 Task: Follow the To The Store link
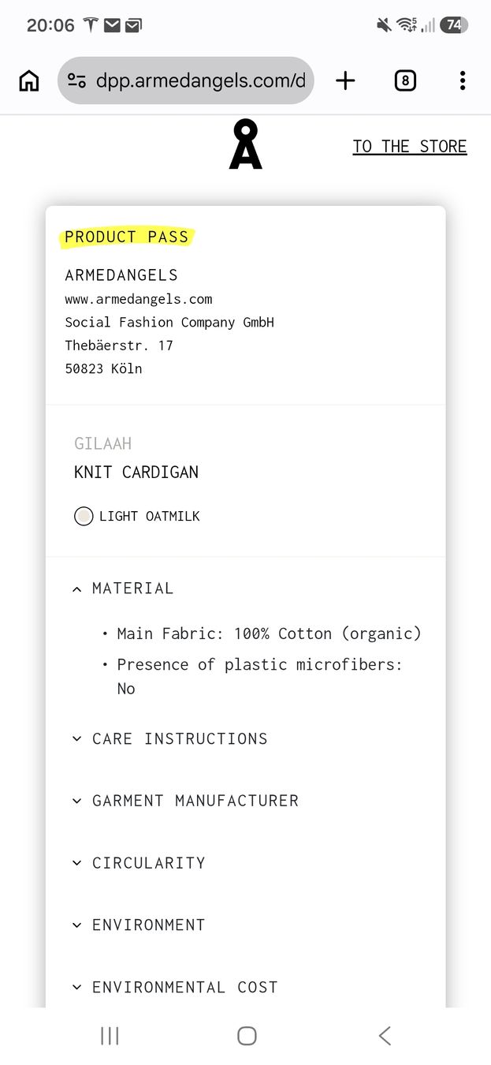(x=410, y=147)
